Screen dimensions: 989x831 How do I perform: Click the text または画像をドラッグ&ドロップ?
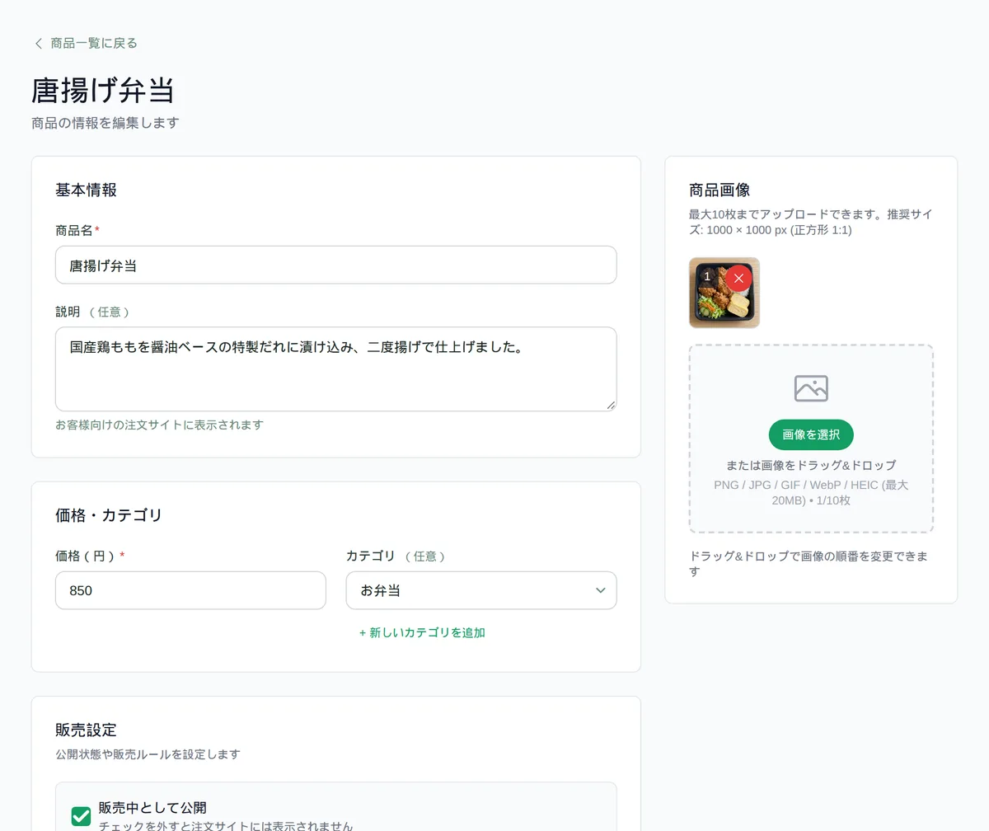[811, 465]
